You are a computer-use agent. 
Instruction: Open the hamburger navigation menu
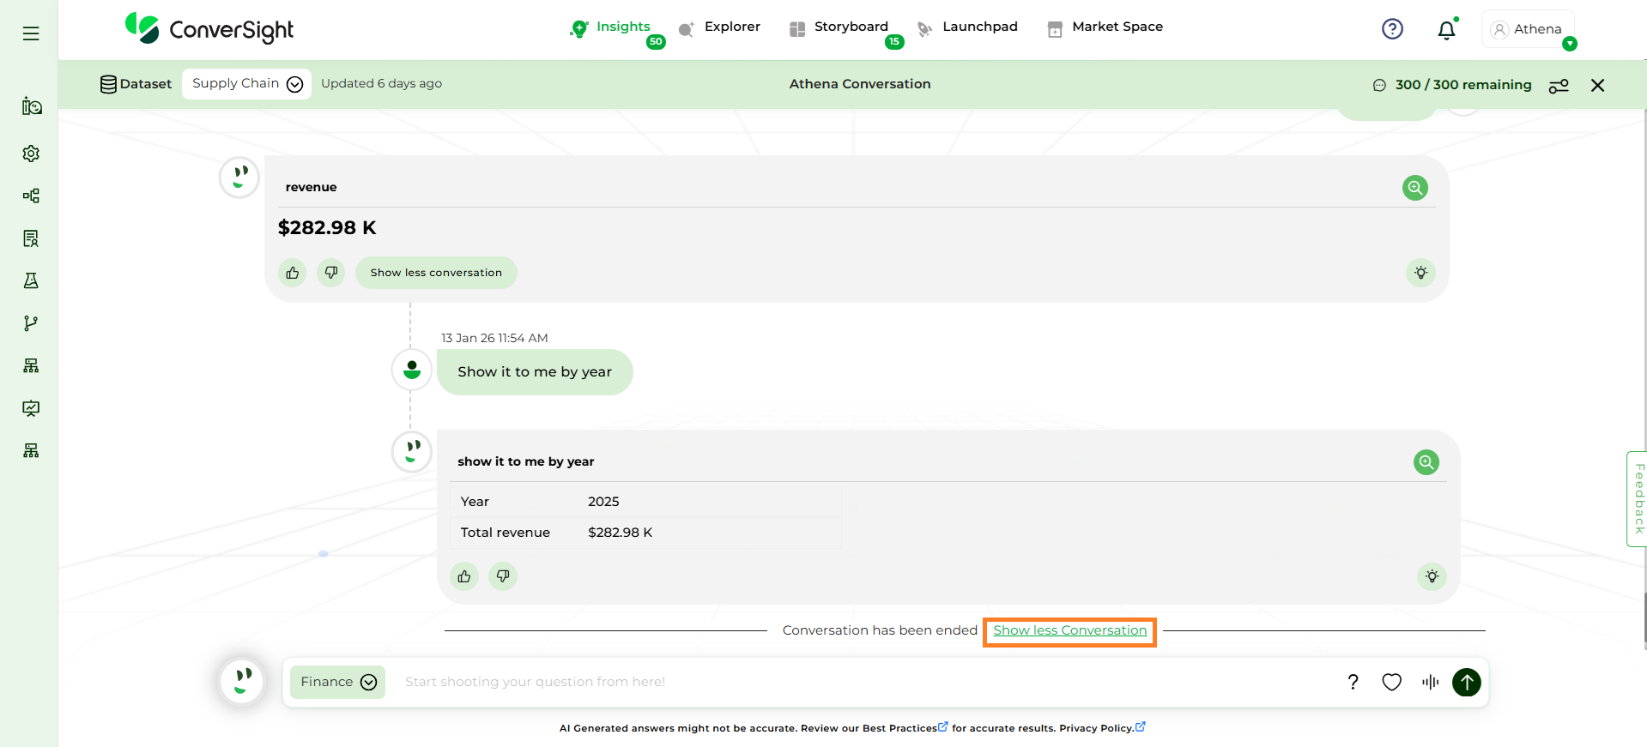tap(31, 33)
